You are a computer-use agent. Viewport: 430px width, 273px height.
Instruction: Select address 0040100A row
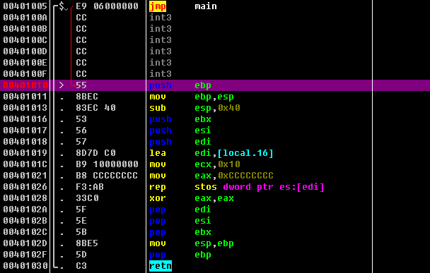point(25,18)
